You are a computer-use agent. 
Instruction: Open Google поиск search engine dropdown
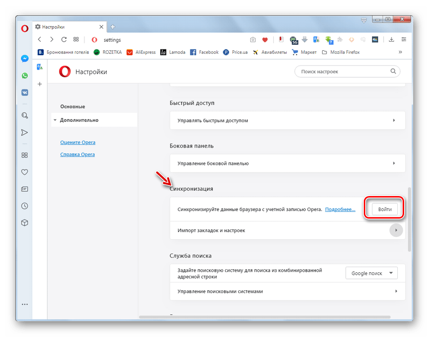point(371,273)
